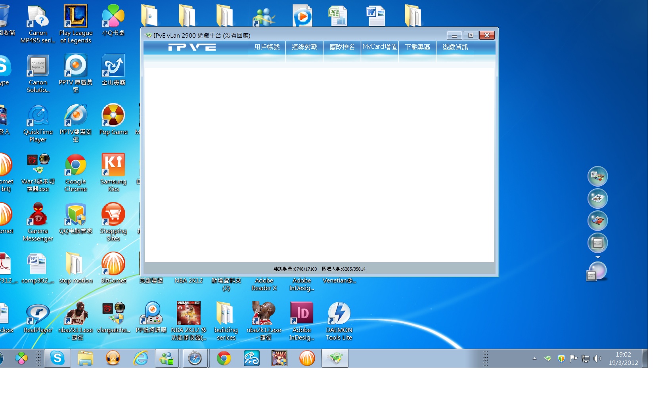Click the volume speaker tray icon
This screenshot has width=666, height=416.
tap(597, 359)
